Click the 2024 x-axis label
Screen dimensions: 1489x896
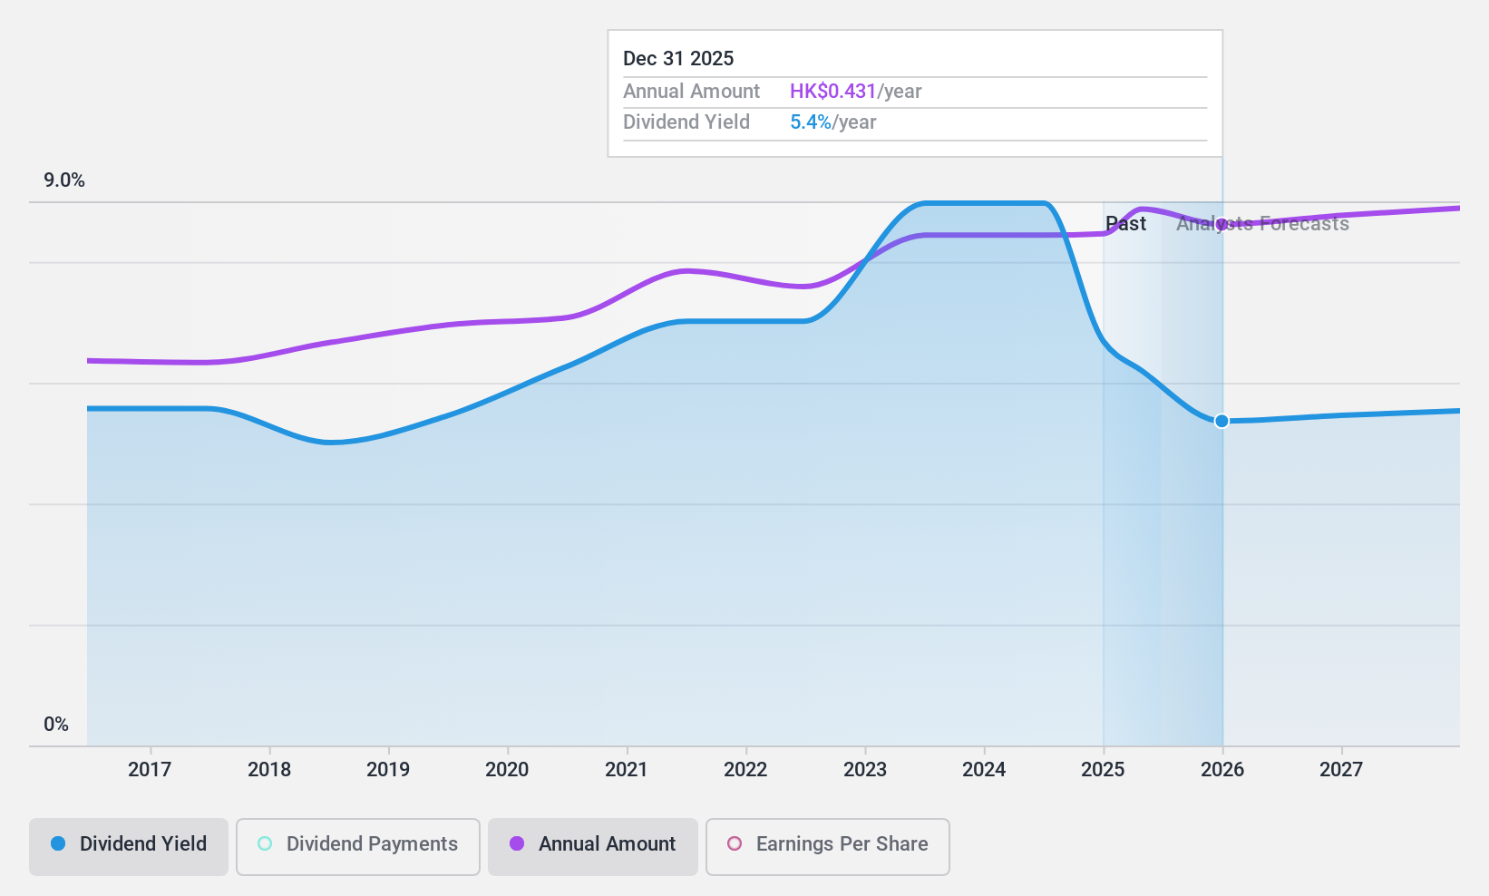[984, 769]
